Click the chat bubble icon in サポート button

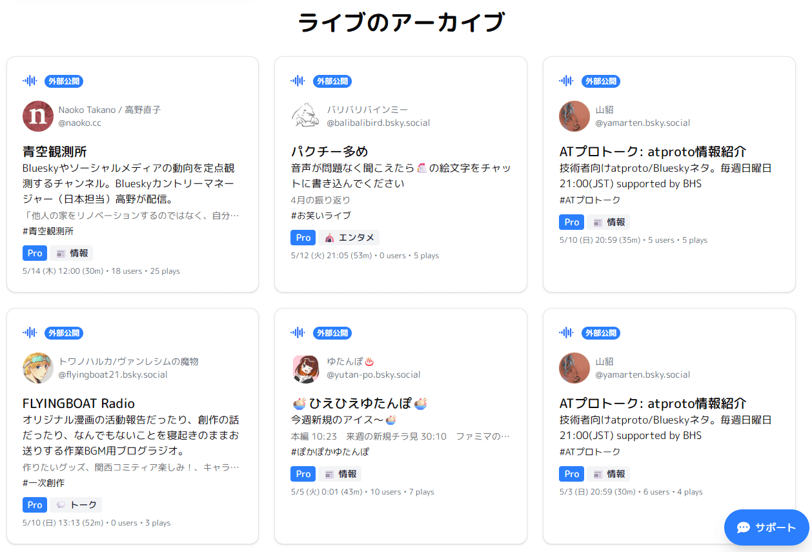[x=744, y=527]
